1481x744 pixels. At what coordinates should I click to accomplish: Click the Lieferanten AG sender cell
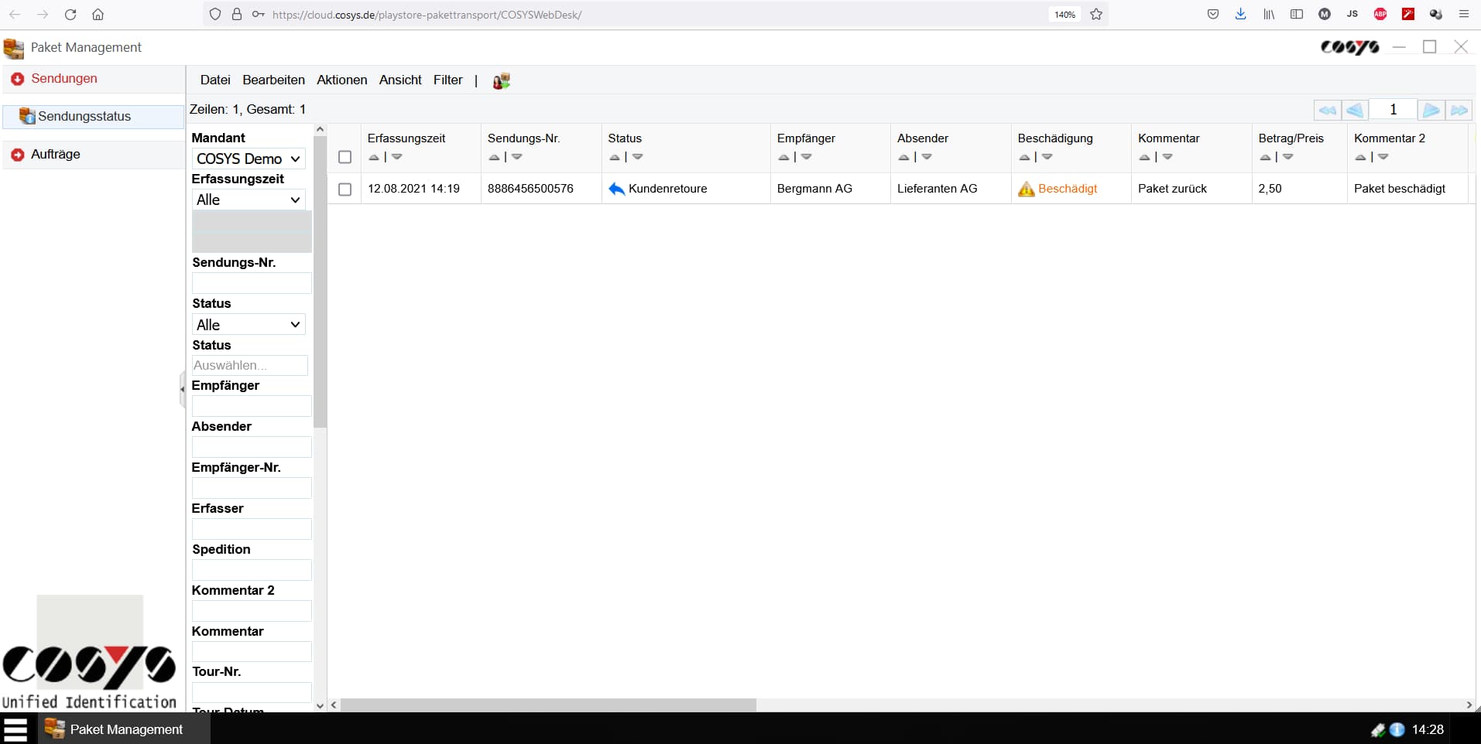[951, 189]
